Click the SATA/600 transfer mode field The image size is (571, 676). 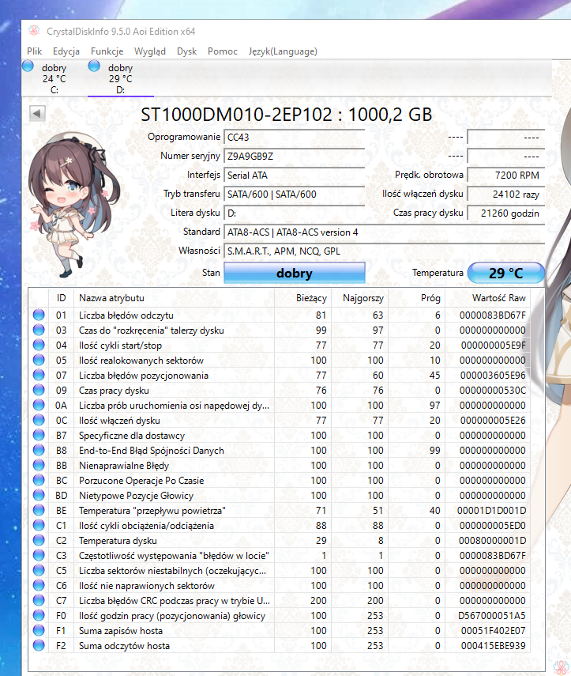(294, 194)
